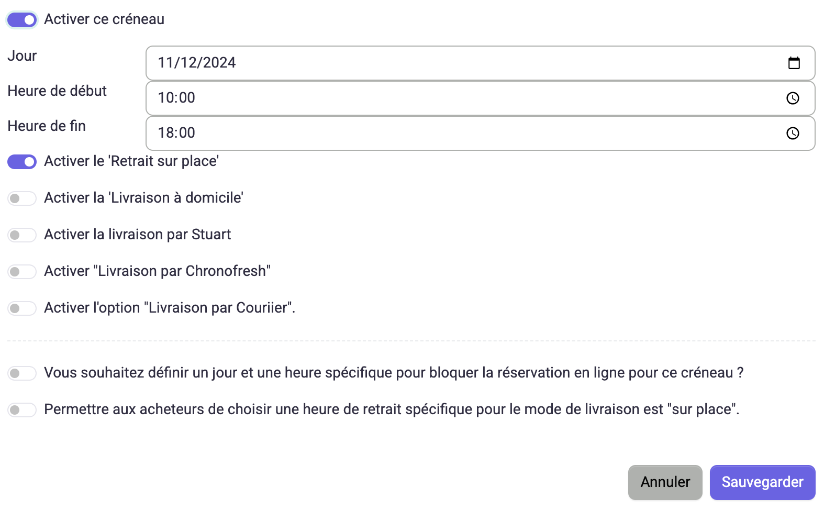The image size is (824, 510).
Task: Open clock picker for Heure de début
Action: (x=793, y=98)
